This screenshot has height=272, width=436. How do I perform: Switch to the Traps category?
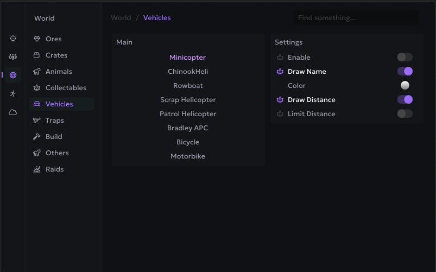coord(54,121)
